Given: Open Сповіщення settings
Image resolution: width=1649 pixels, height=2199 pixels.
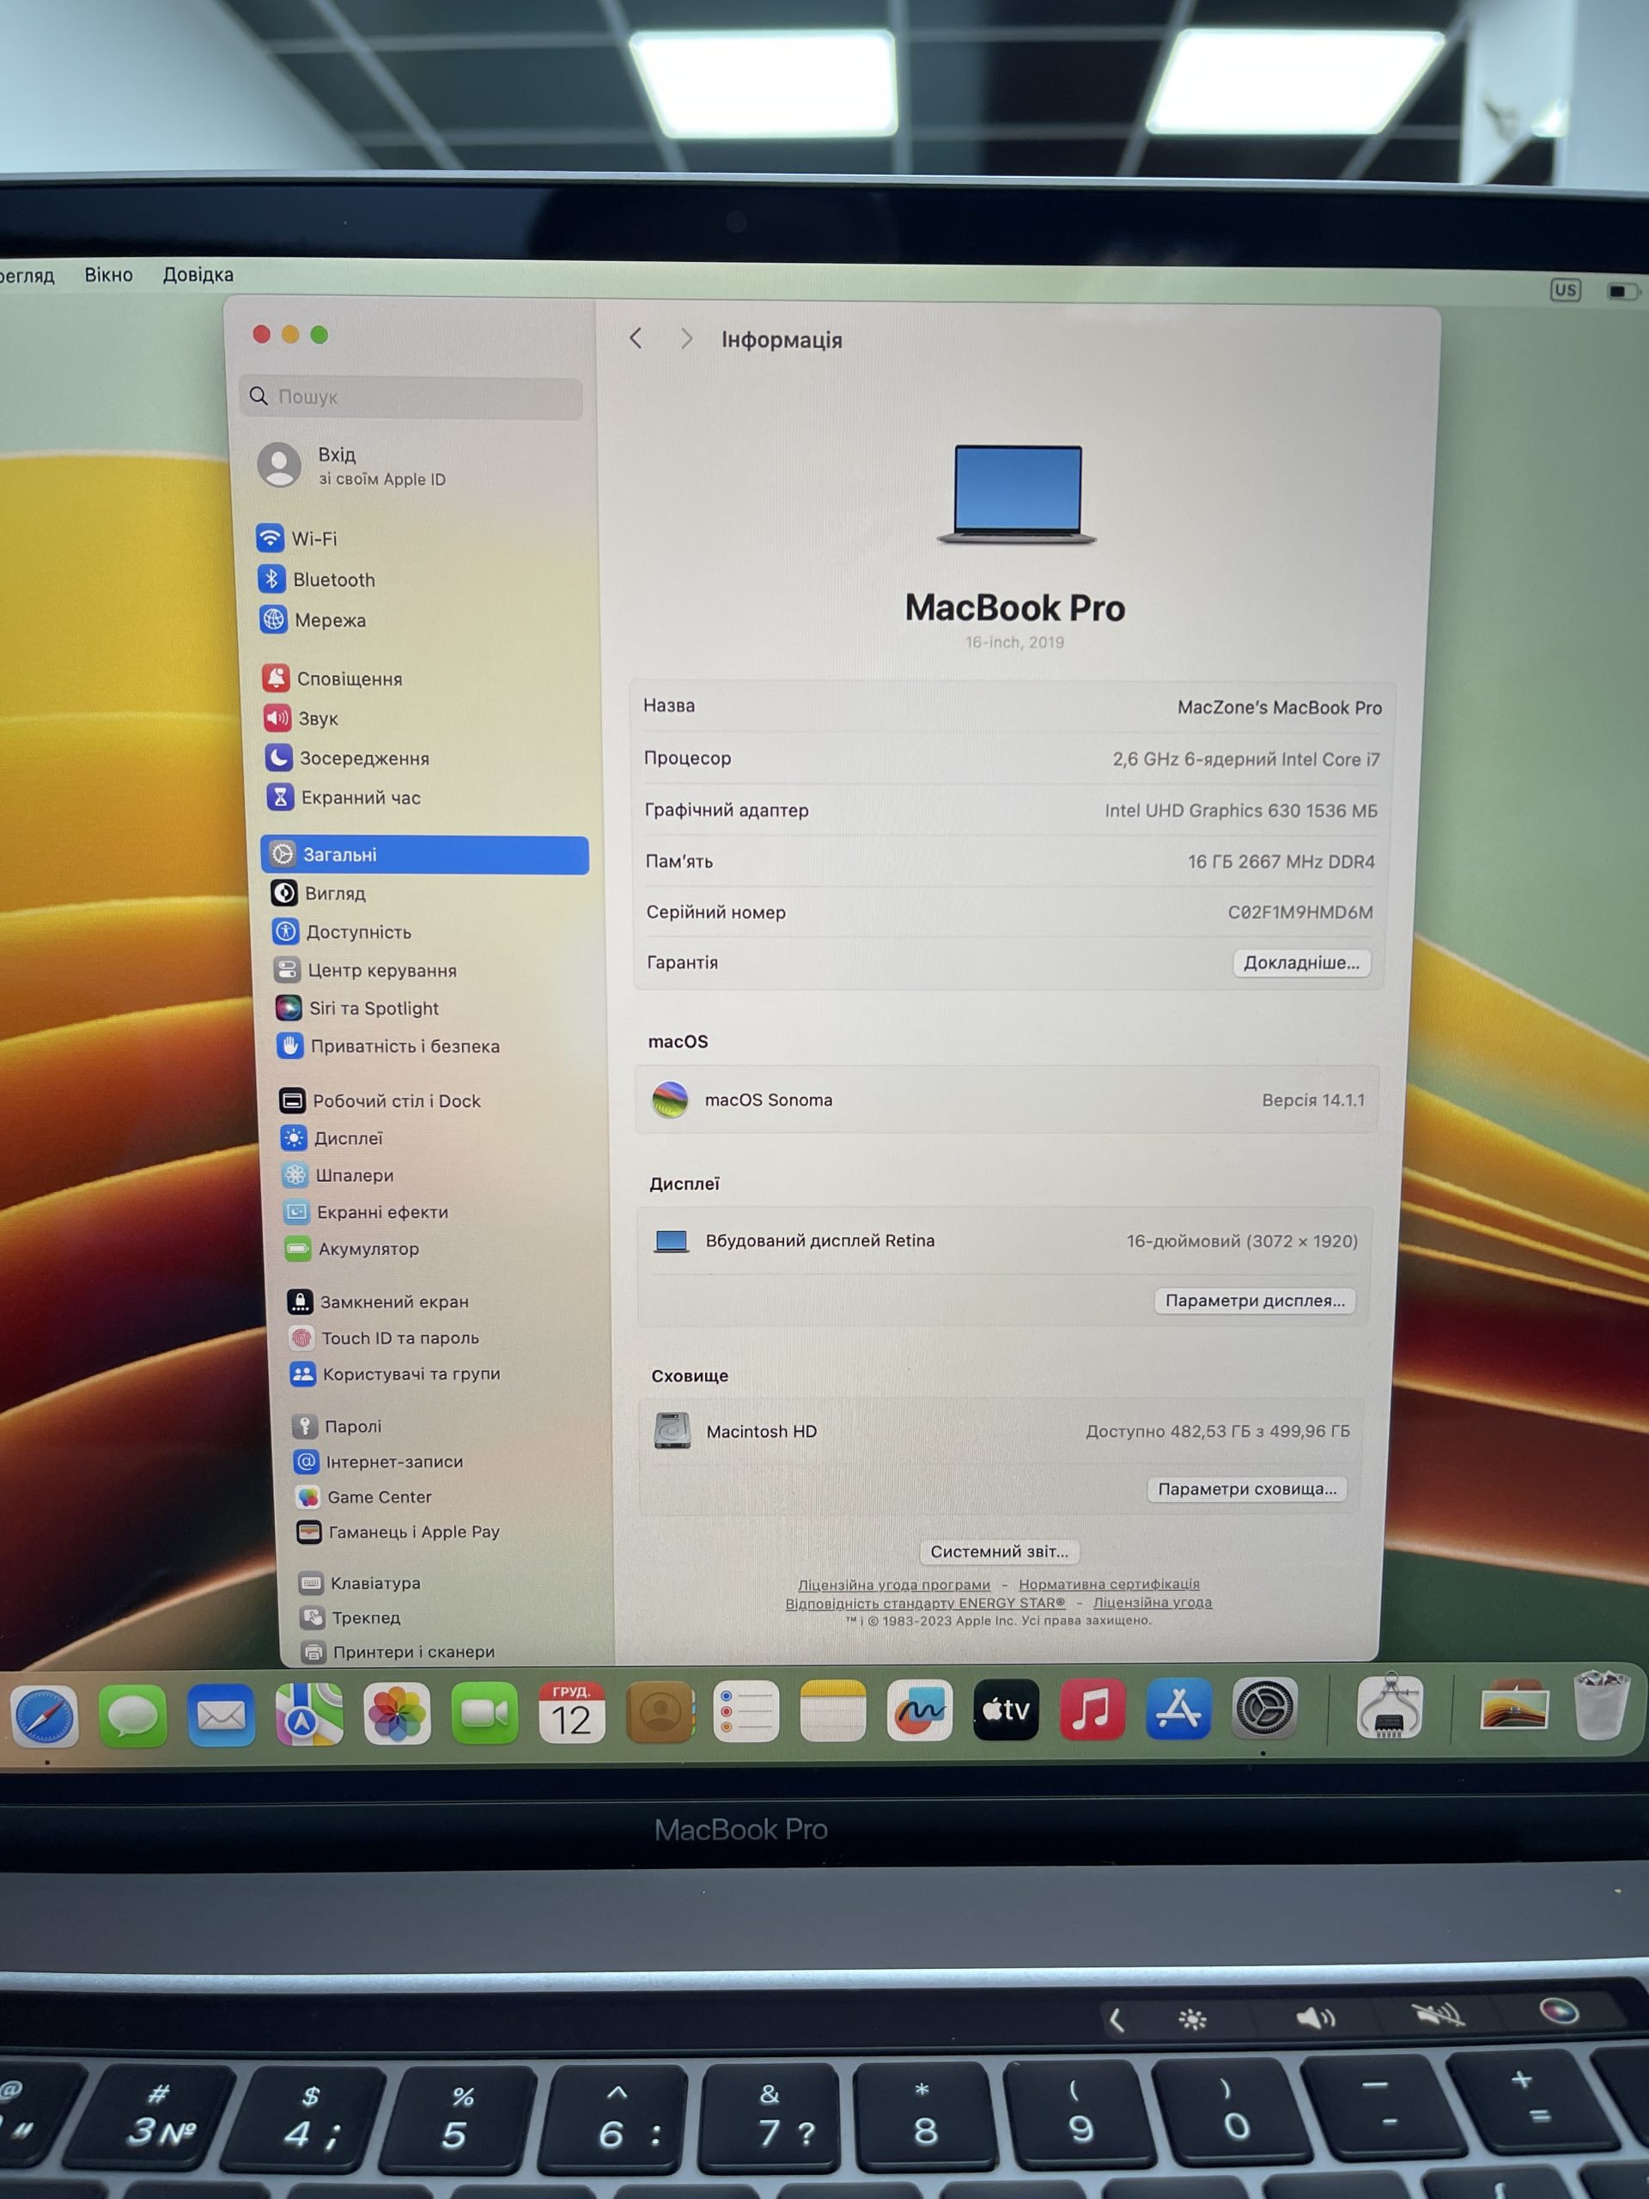Looking at the screenshot, I should [333, 679].
